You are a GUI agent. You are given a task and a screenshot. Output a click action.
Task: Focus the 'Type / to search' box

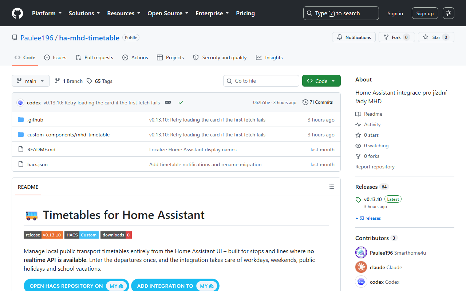tap(341, 13)
